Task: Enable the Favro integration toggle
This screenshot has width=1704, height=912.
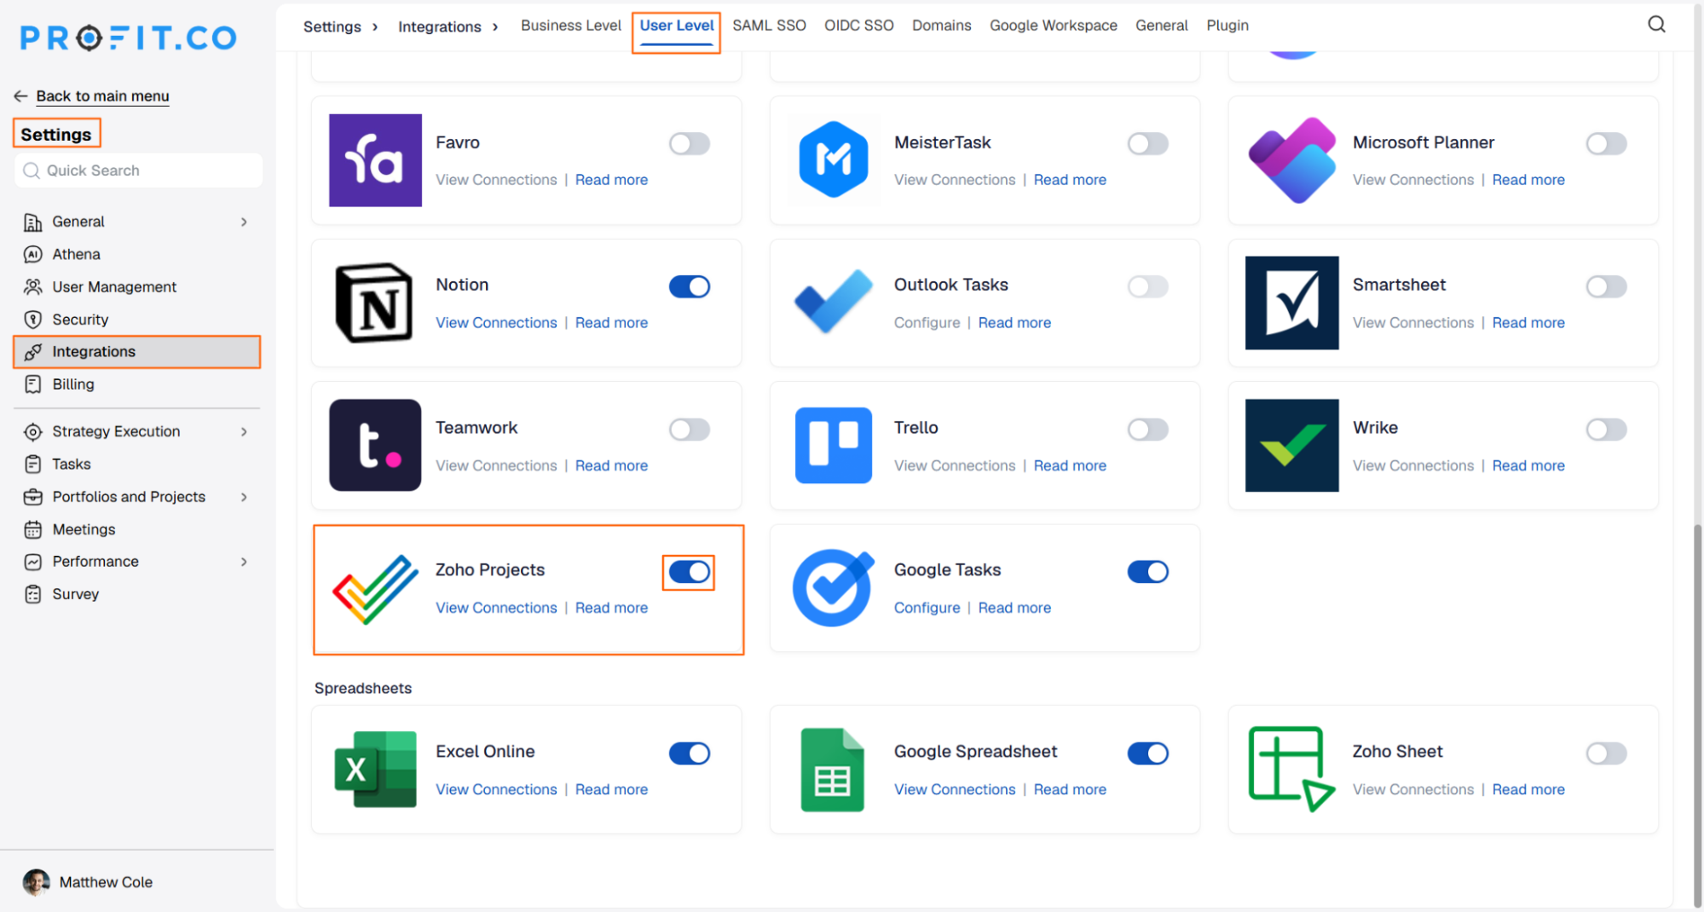Action: (689, 143)
